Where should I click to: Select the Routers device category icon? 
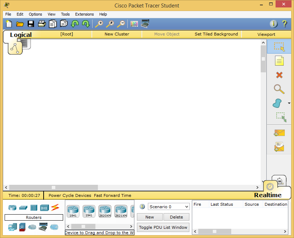tap(12, 207)
